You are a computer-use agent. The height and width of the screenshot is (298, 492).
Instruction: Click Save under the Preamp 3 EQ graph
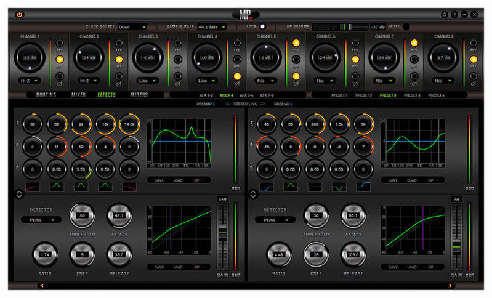[159, 180]
